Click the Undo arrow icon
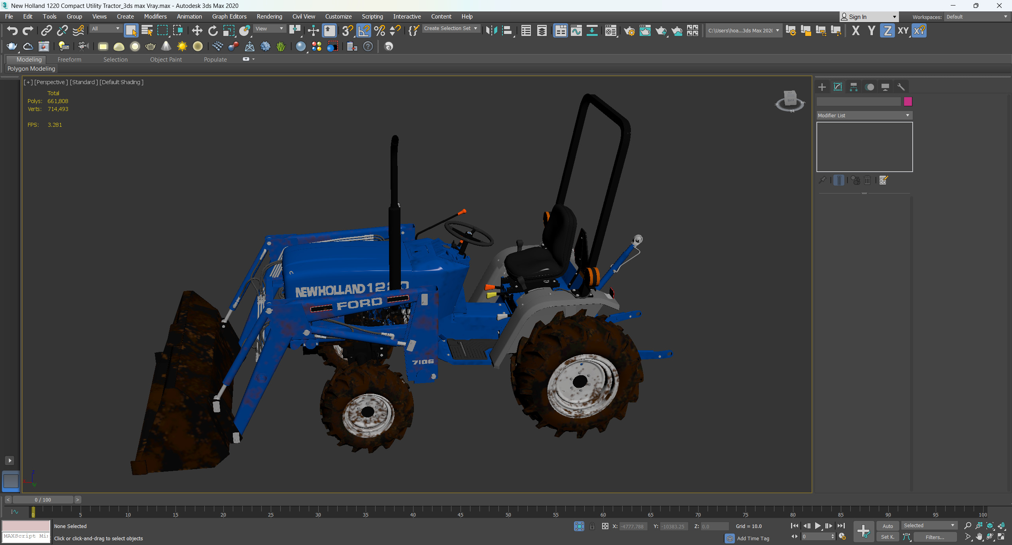This screenshot has width=1012, height=545. [12, 30]
